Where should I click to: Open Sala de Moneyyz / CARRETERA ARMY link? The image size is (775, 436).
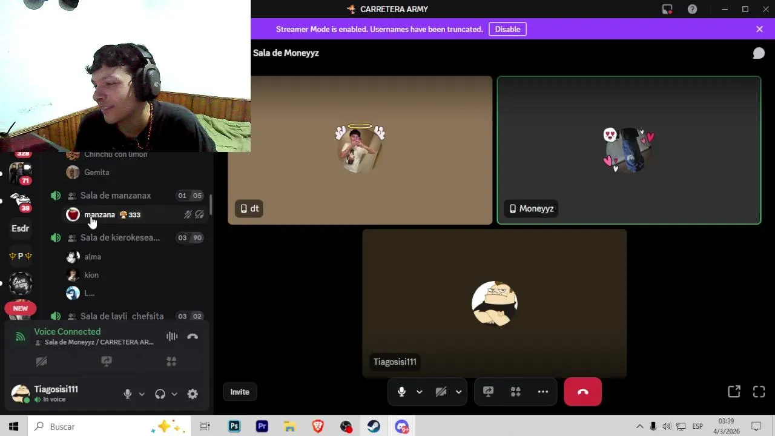[x=99, y=342]
